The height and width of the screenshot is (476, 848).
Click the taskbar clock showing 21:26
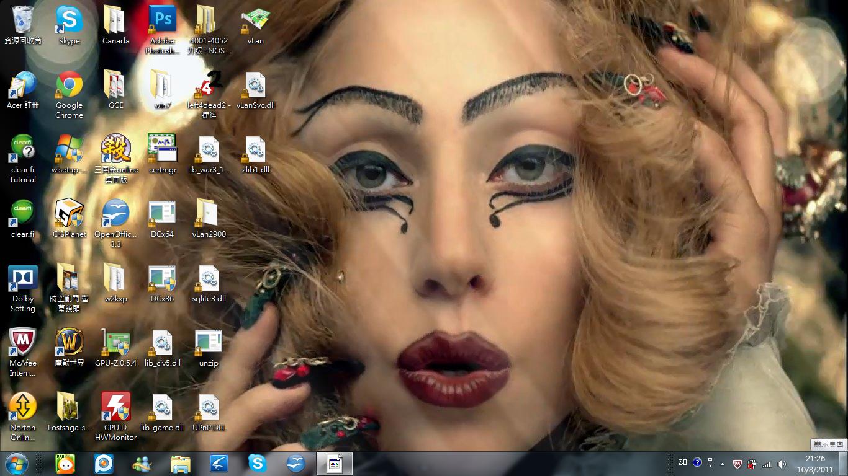click(x=815, y=464)
